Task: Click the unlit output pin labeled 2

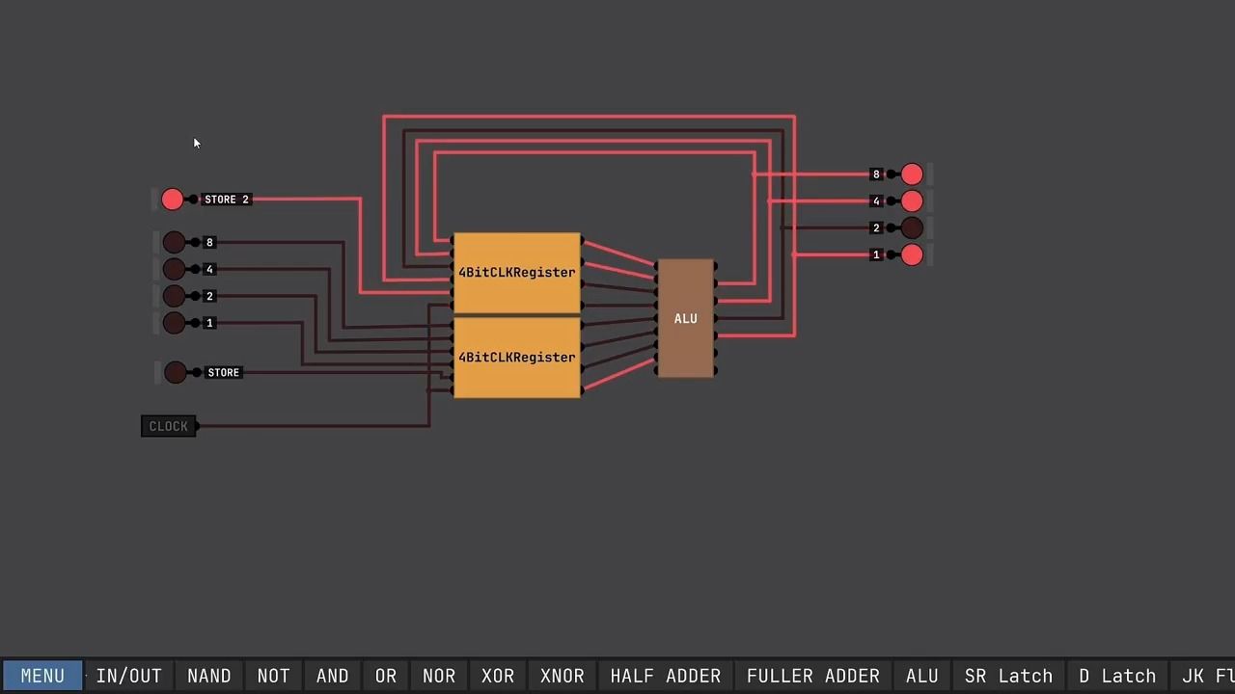Action: [912, 228]
